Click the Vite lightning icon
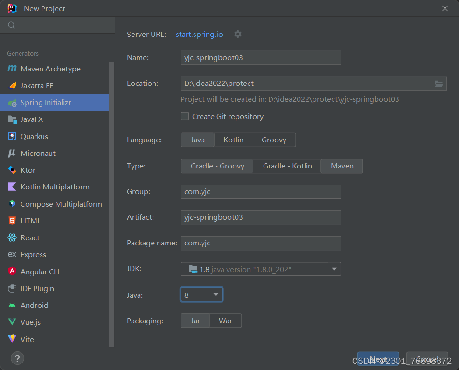 click(x=12, y=339)
